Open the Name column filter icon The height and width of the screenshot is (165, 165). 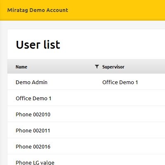pyautogui.click(x=97, y=67)
